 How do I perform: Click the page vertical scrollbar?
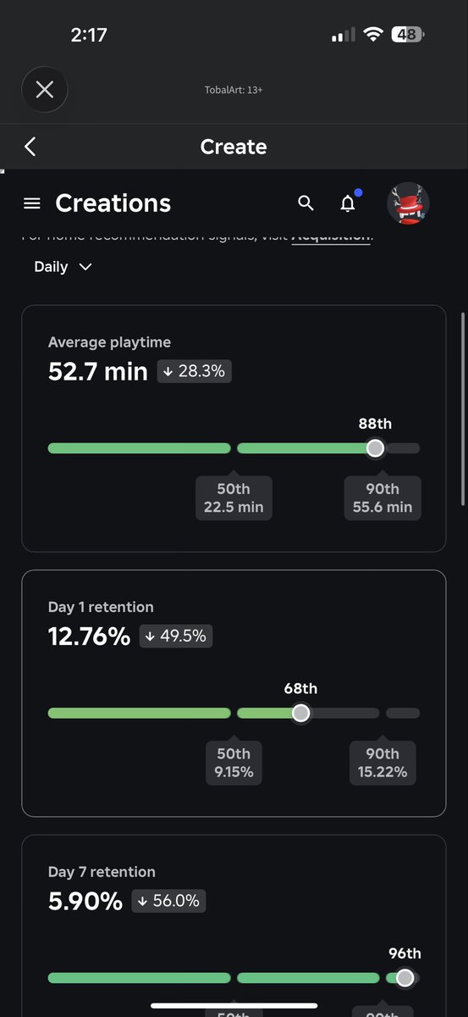(x=462, y=411)
